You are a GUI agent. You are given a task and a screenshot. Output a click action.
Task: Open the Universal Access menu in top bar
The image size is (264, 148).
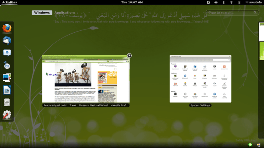[208, 2]
